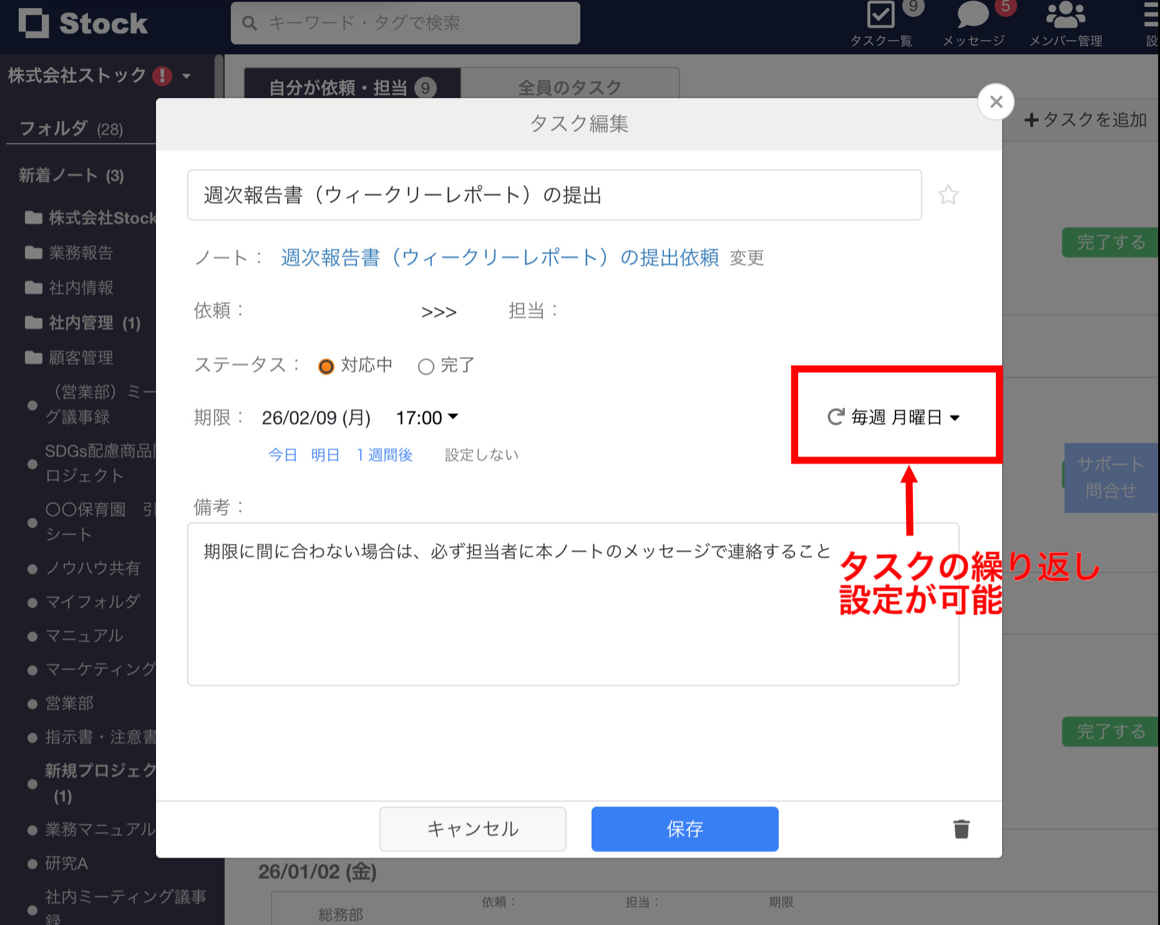Image resolution: width=1160 pixels, height=925 pixels.
Task: Expand the dropdown arrow next to 株式会社ストック
Action: [186, 76]
